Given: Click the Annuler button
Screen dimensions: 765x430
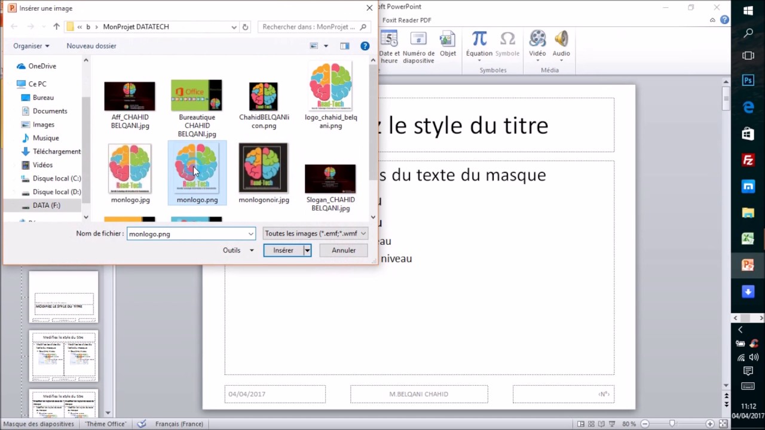Looking at the screenshot, I should 344,250.
